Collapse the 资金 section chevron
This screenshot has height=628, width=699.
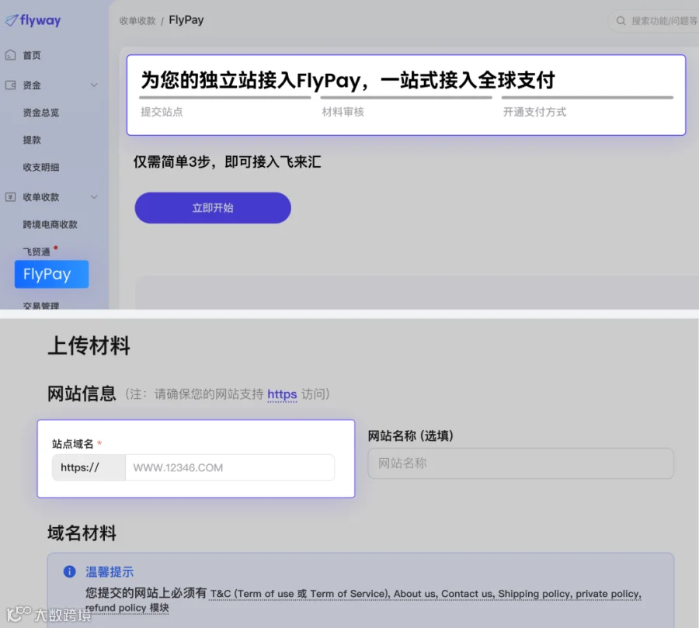click(x=94, y=85)
